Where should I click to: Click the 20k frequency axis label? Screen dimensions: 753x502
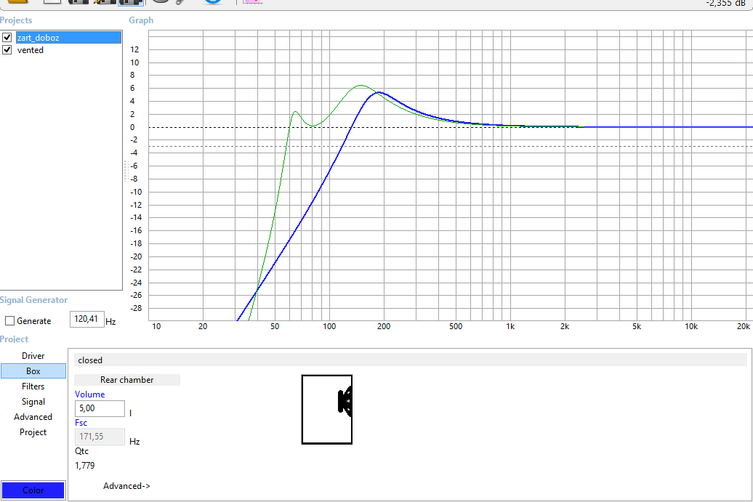click(744, 326)
